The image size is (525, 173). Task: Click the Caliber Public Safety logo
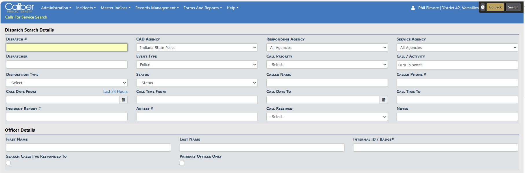tap(20, 8)
